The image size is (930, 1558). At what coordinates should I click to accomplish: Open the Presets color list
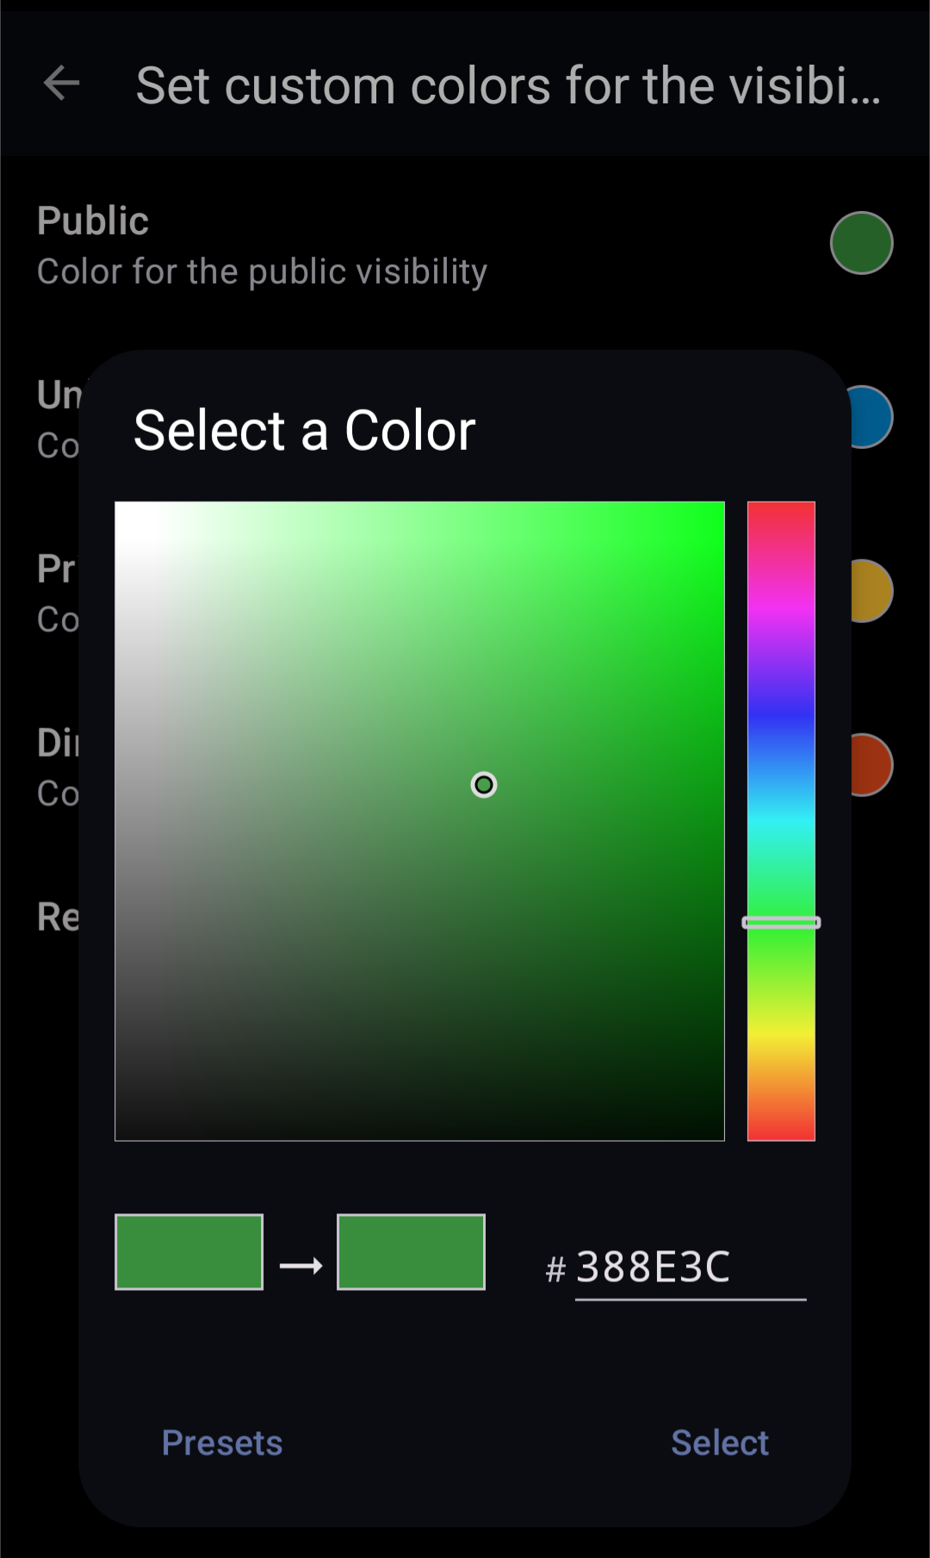[x=222, y=1443]
